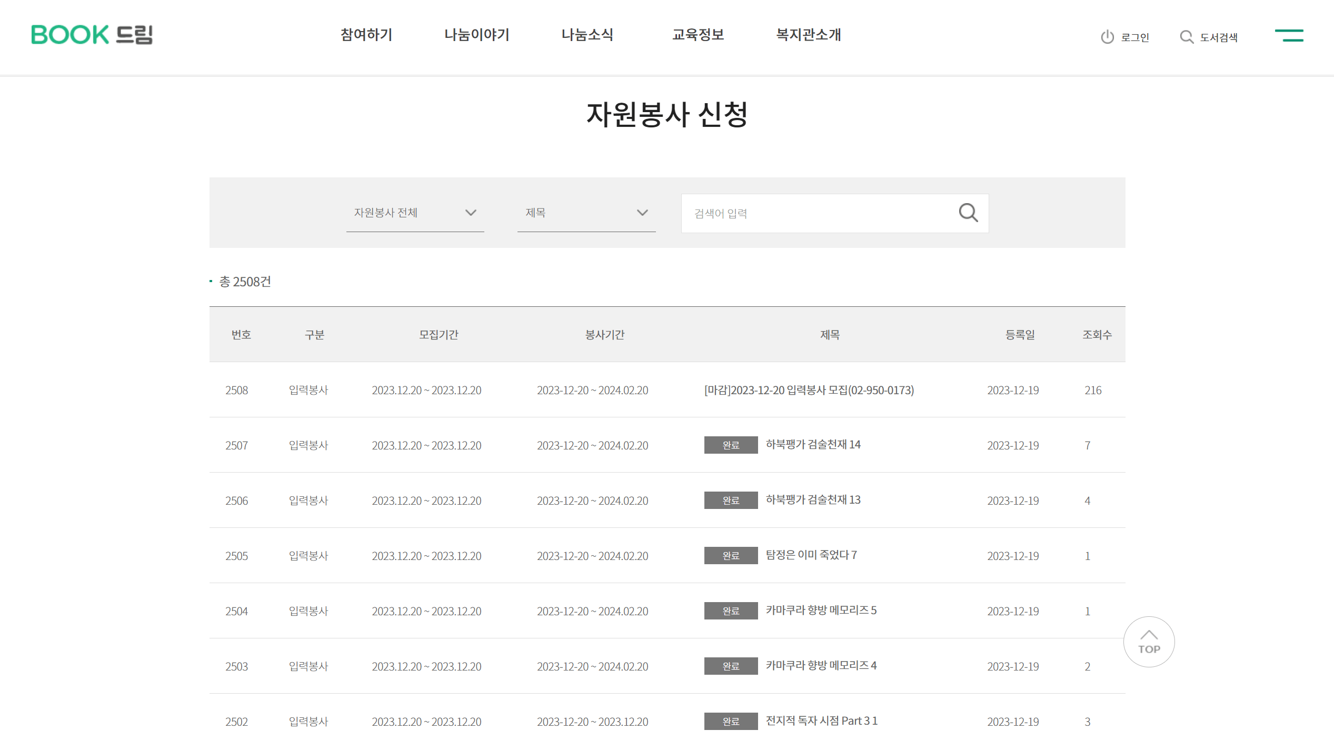Screen dimensions: 1334x740
Task: Open the 자원봉사 전체 dropdown
Action: (x=415, y=213)
